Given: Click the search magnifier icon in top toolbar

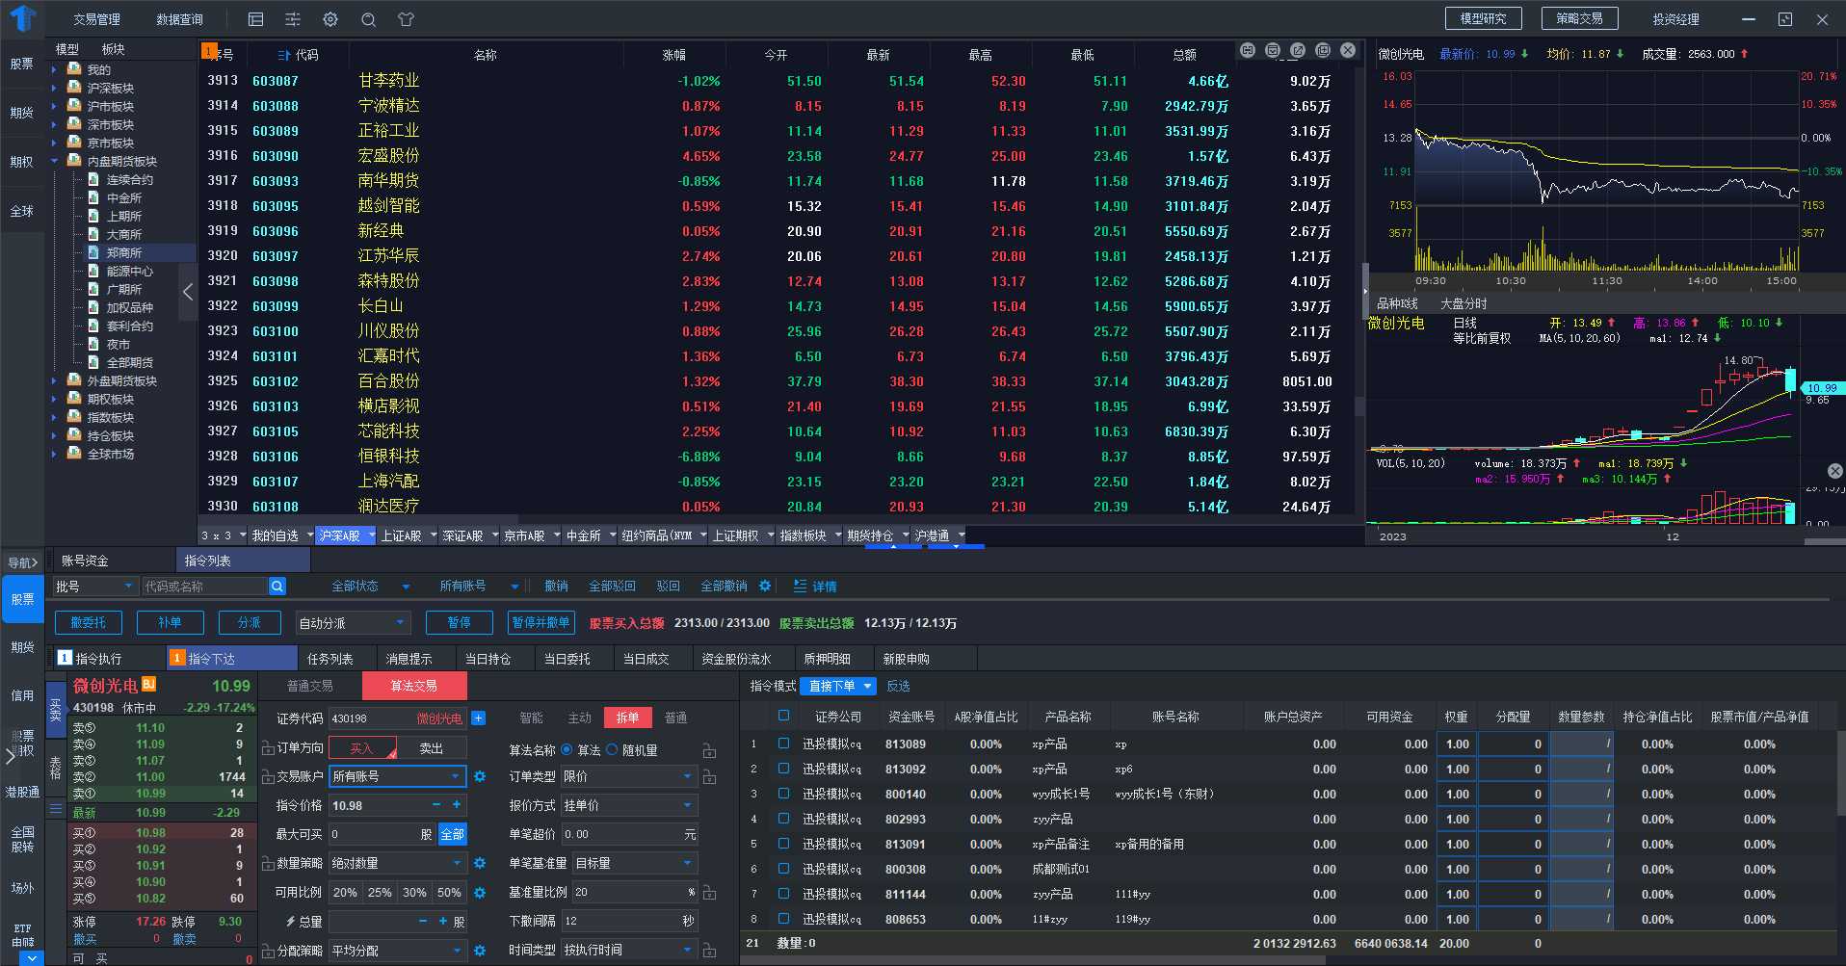Looking at the screenshot, I should click(368, 19).
